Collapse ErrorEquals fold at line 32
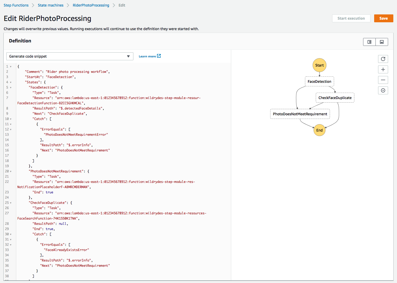This screenshot has width=397, height=283. [x=11, y=245]
